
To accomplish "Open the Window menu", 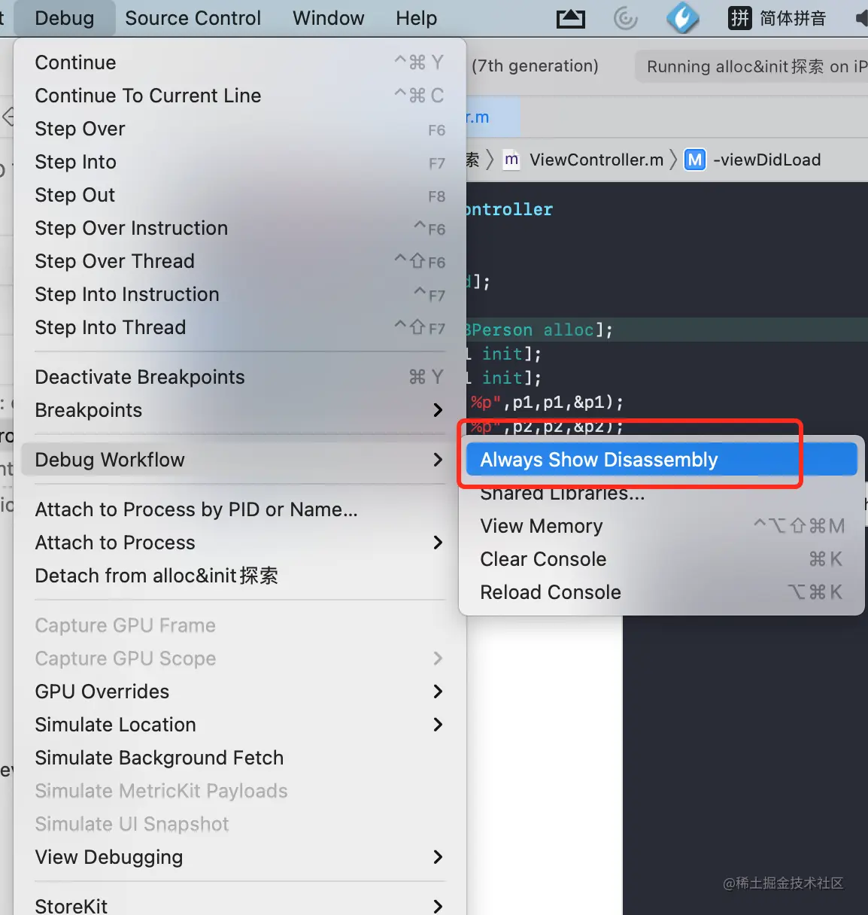I will pyautogui.click(x=329, y=18).
